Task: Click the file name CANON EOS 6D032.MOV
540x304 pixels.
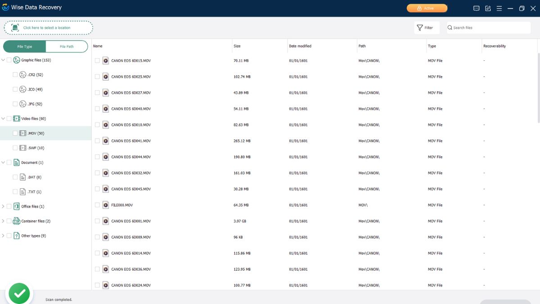Action: tap(131, 173)
